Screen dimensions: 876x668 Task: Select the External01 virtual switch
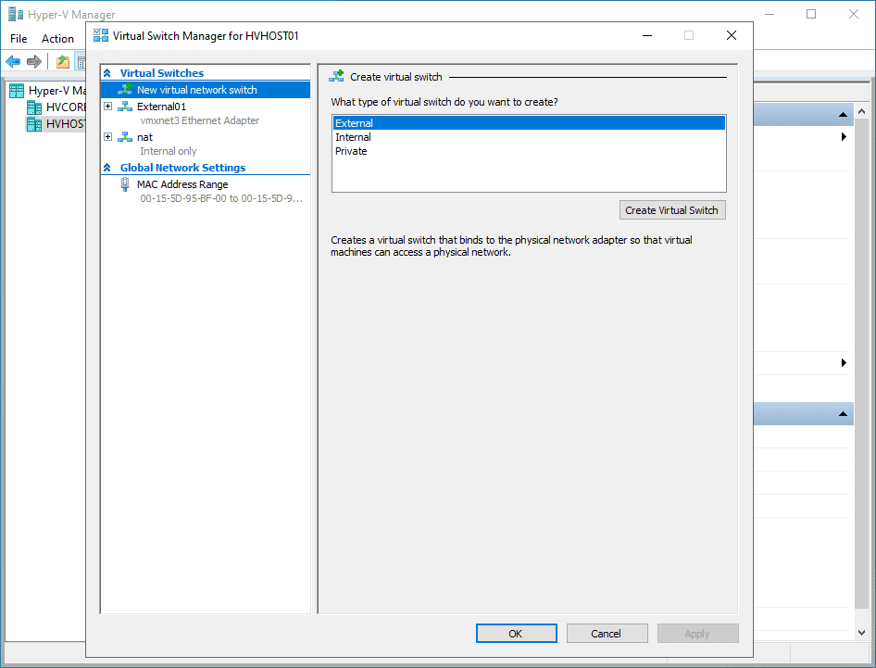(x=161, y=107)
